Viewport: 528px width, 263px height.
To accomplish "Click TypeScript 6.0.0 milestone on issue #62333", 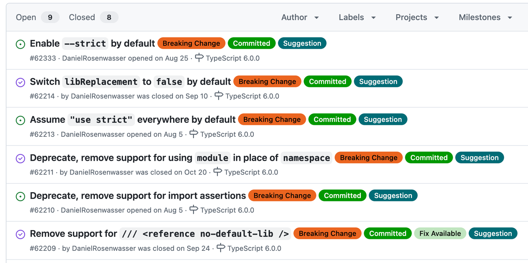I will click(233, 58).
